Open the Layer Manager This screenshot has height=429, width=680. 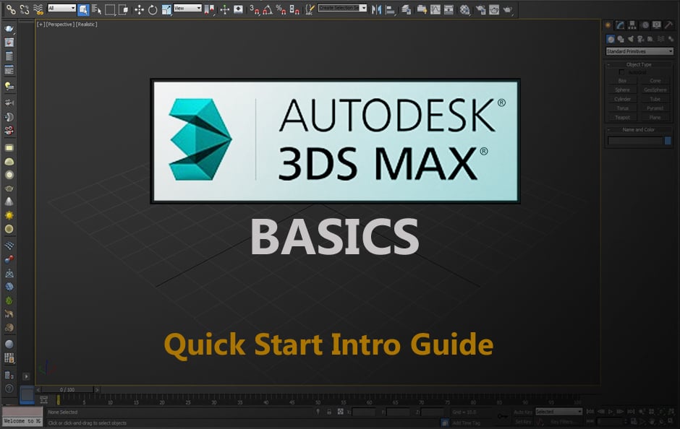(x=407, y=9)
